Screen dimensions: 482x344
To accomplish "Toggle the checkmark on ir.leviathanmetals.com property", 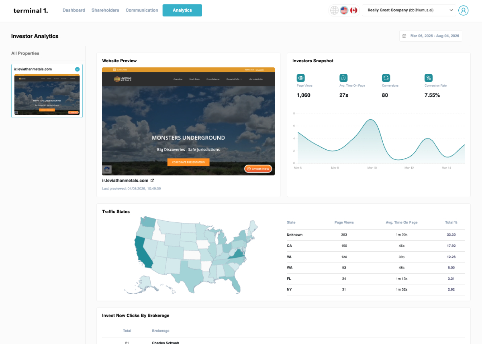I will pos(78,69).
